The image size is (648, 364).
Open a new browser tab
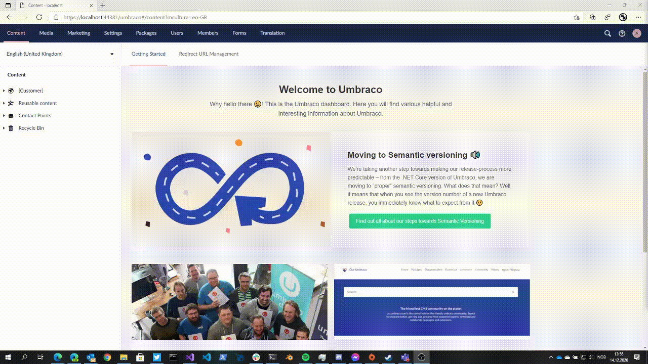[x=103, y=5]
